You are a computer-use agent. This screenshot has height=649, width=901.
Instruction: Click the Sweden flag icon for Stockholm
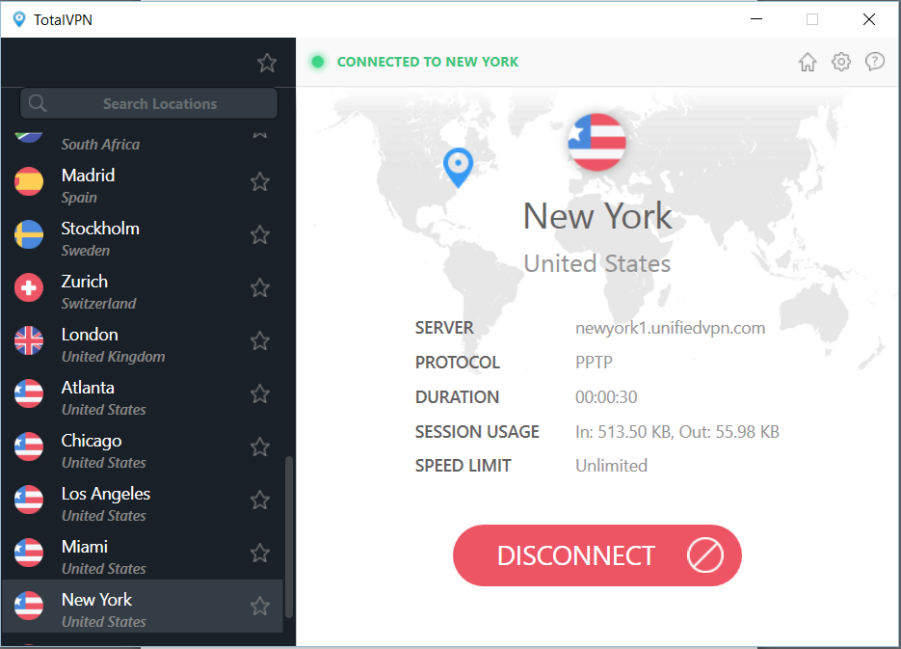coord(29,234)
